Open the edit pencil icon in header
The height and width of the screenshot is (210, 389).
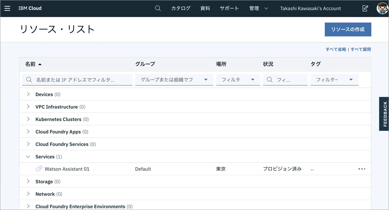click(365, 8)
